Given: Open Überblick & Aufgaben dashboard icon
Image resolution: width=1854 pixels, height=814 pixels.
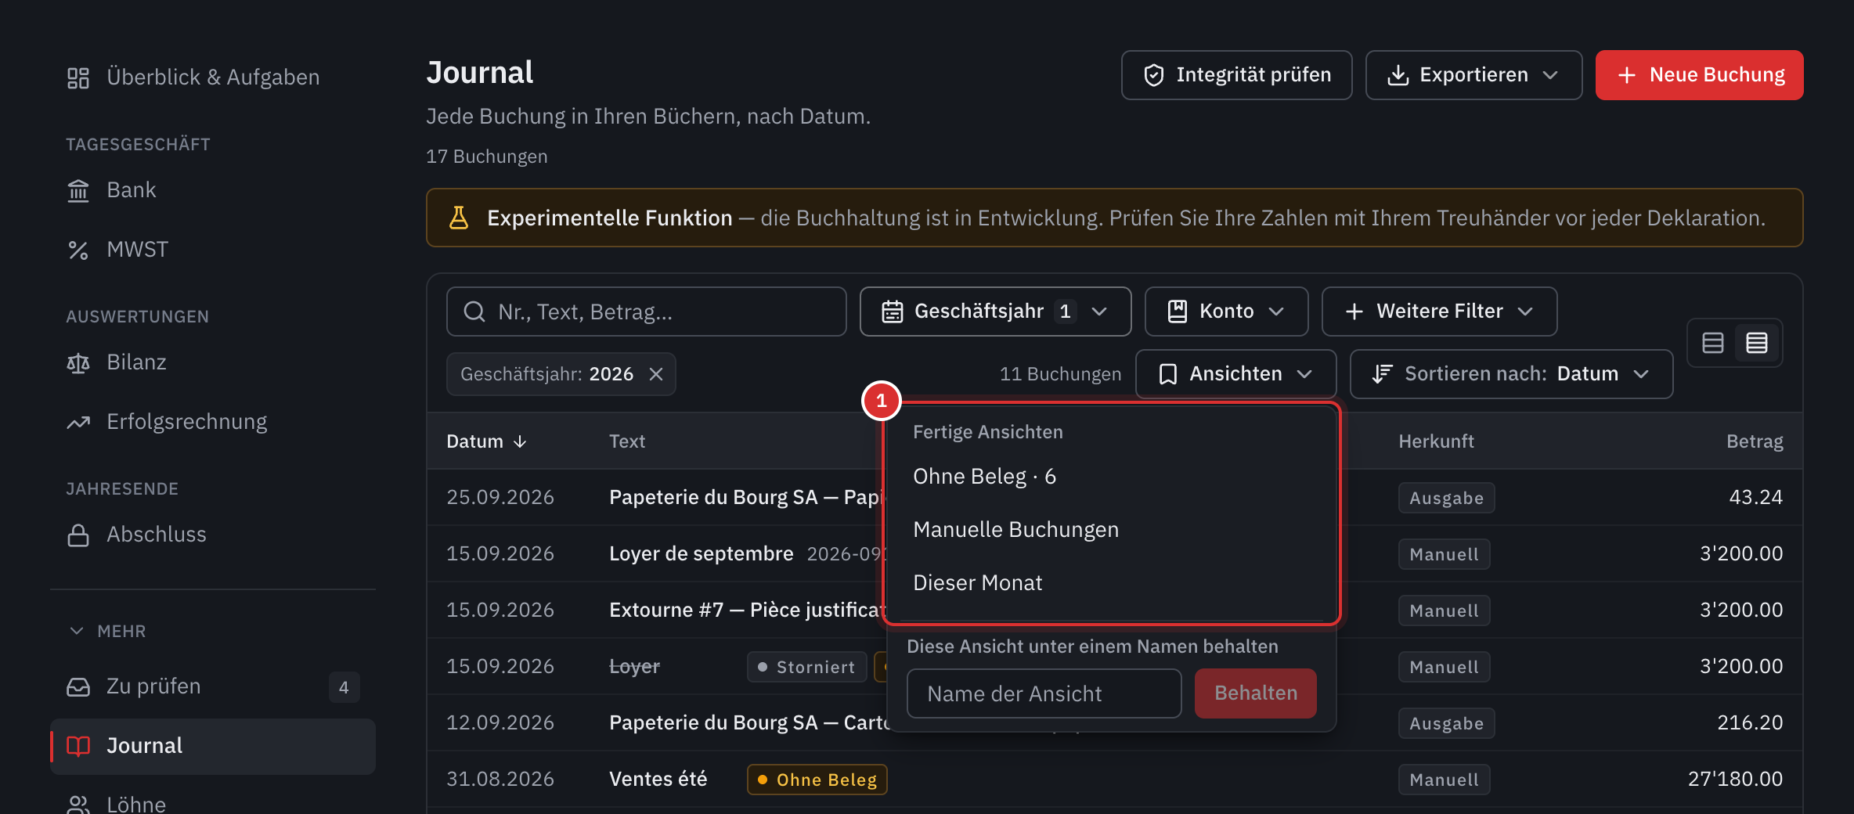Looking at the screenshot, I should pos(78,77).
